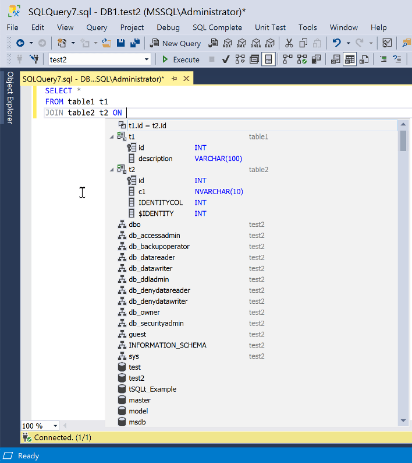This screenshot has height=463, width=412.
Task: Open the Unit Test menu
Action: click(270, 27)
